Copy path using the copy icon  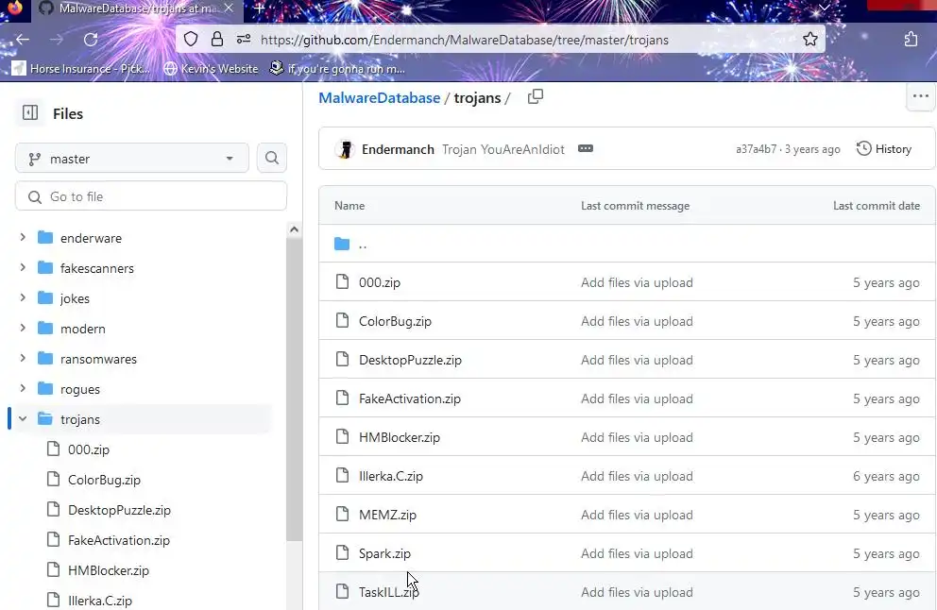tap(536, 96)
